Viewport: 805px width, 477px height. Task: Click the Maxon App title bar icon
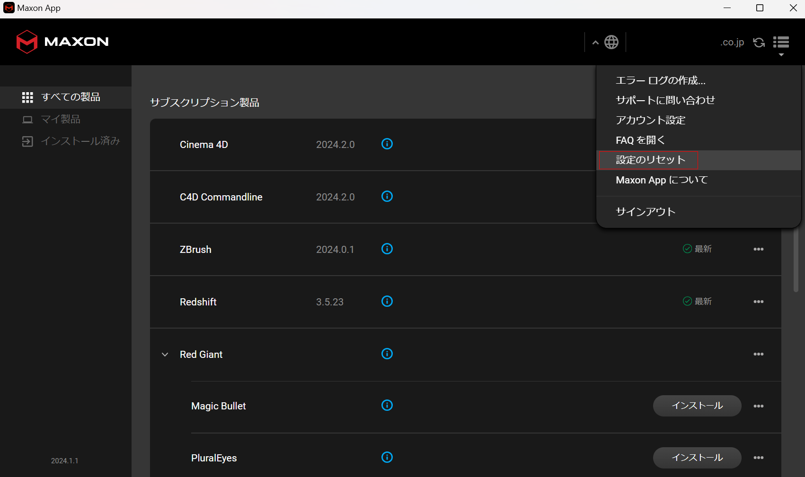tap(9, 8)
